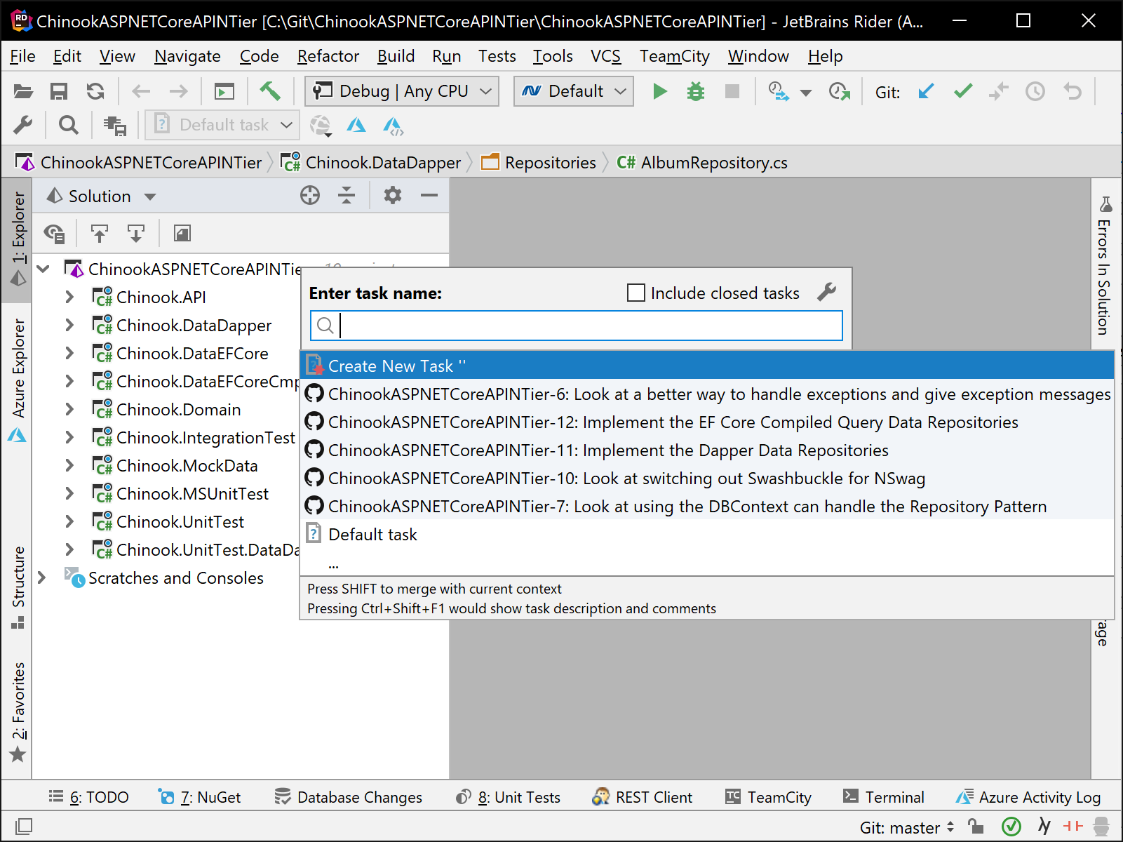Expand the Chinook.Domain project node
The width and height of the screenshot is (1123, 842).
point(69,409)
